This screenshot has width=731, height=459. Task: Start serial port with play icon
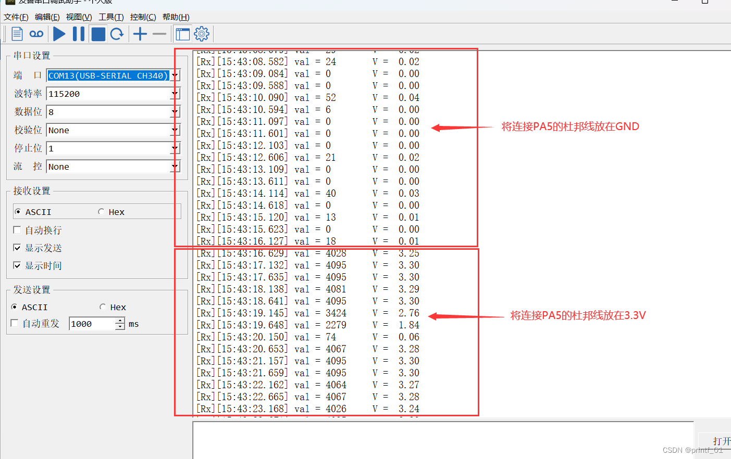click(59, 34)
